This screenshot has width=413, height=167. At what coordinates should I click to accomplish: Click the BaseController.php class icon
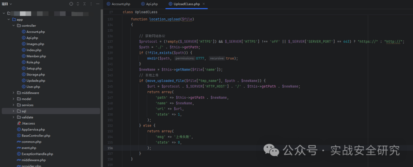(x=19, y=136)
